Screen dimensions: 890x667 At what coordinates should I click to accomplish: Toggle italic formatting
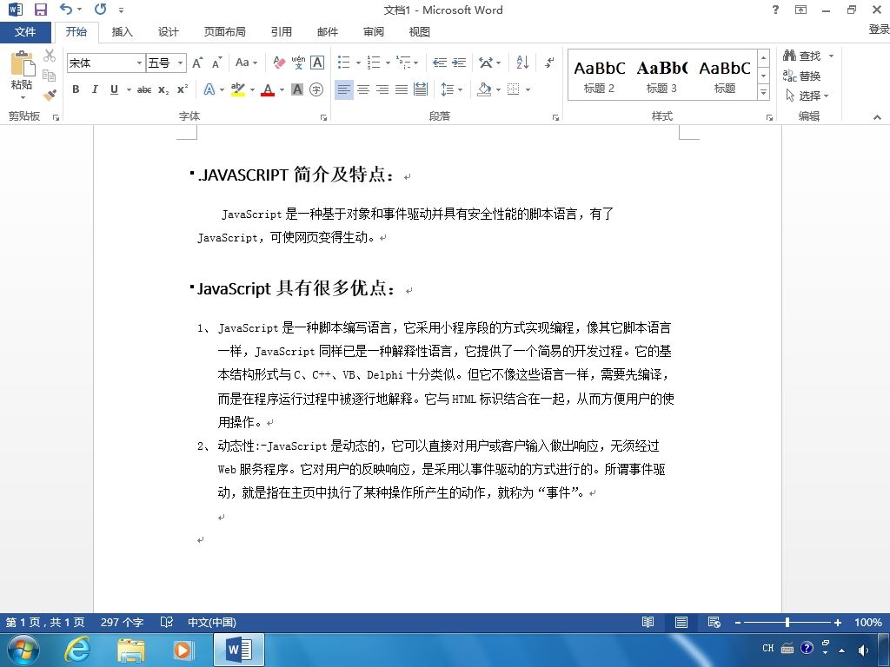pos(95,89)
